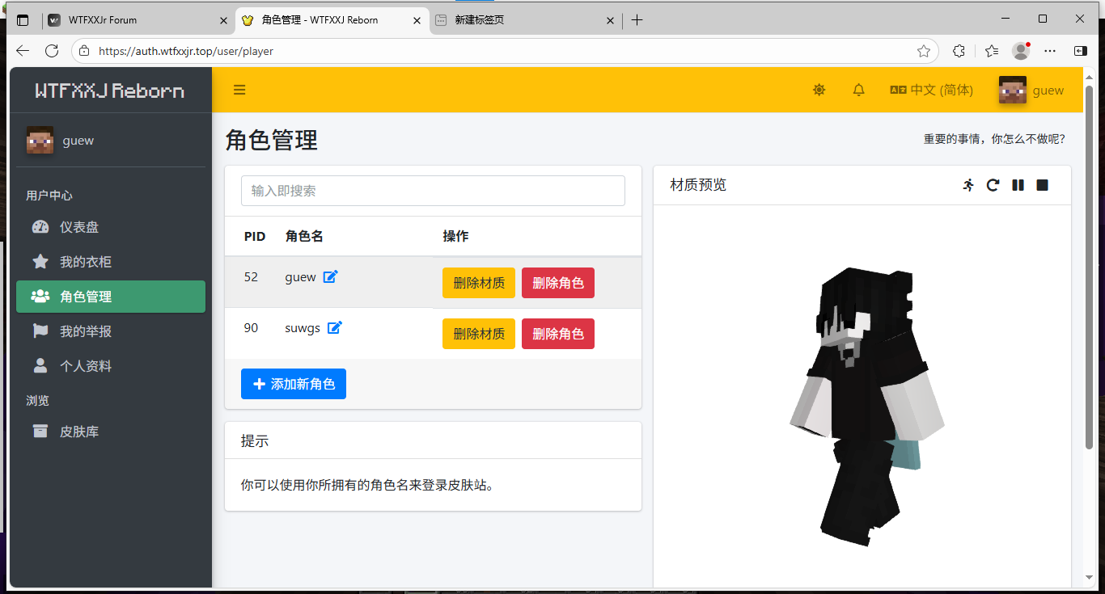Open a new browser tab
1105x594 pixels.
pos(637,20)
